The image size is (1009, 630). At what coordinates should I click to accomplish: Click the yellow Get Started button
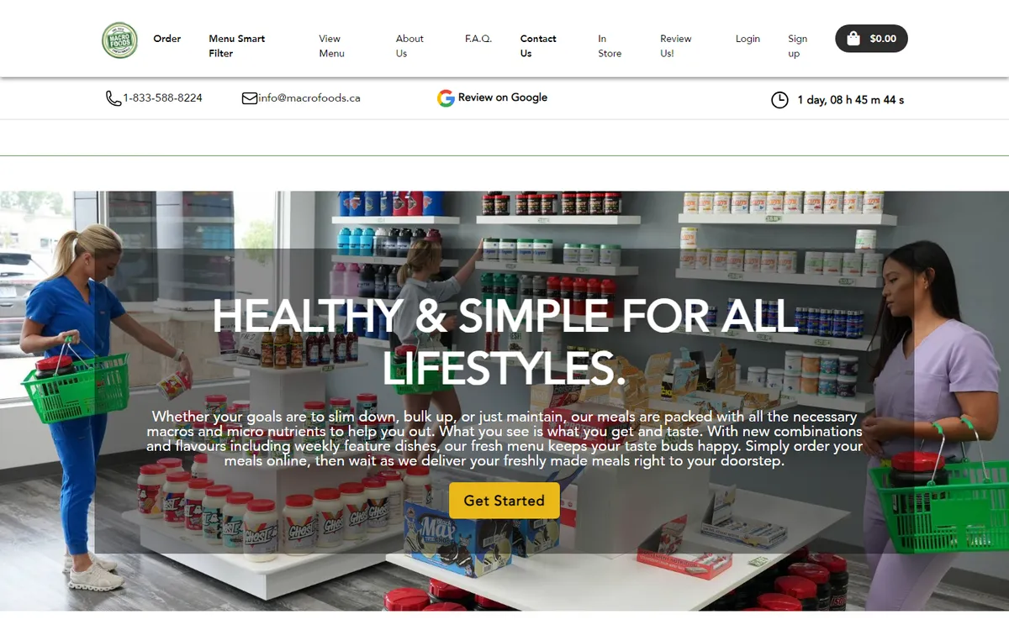(504, 501)
